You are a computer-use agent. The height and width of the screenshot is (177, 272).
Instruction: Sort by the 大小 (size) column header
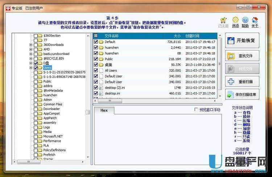pos(177,36)
